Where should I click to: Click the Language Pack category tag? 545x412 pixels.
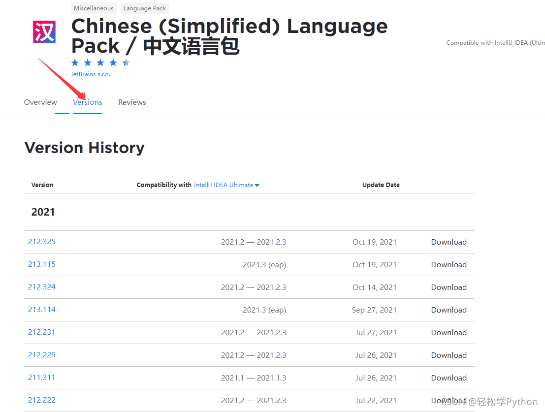tap(145, 8)
